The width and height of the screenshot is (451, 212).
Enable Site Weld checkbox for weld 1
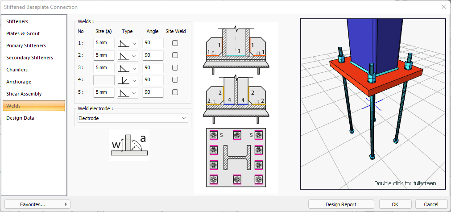pyautogui.click(x=175, y=43)
